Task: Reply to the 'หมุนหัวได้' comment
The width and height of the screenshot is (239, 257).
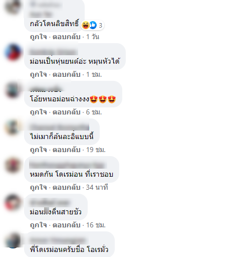Action: (x=67, y=74)
